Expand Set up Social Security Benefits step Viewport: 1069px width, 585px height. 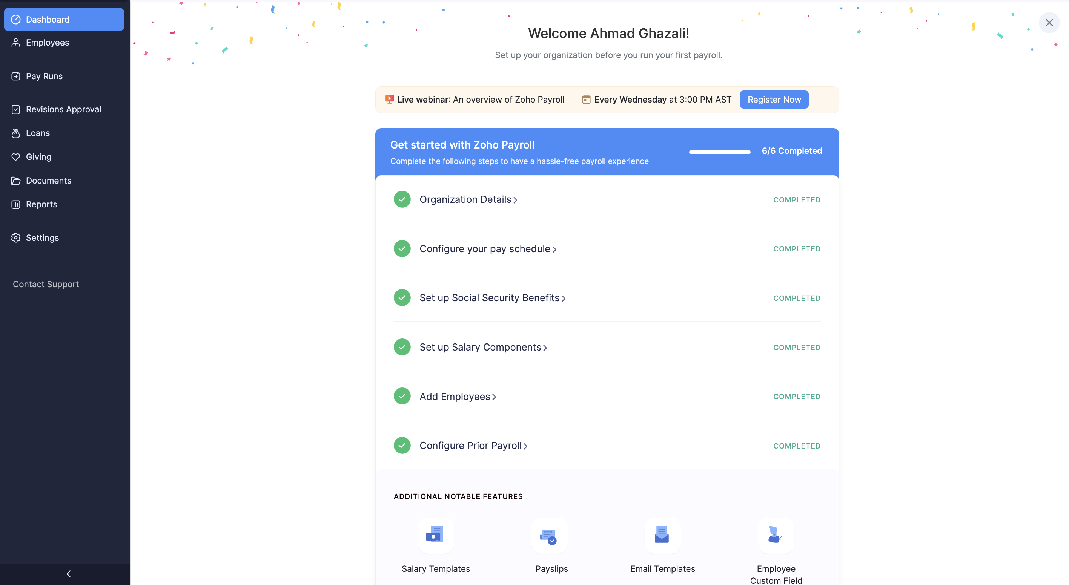(x=492, y=298)
